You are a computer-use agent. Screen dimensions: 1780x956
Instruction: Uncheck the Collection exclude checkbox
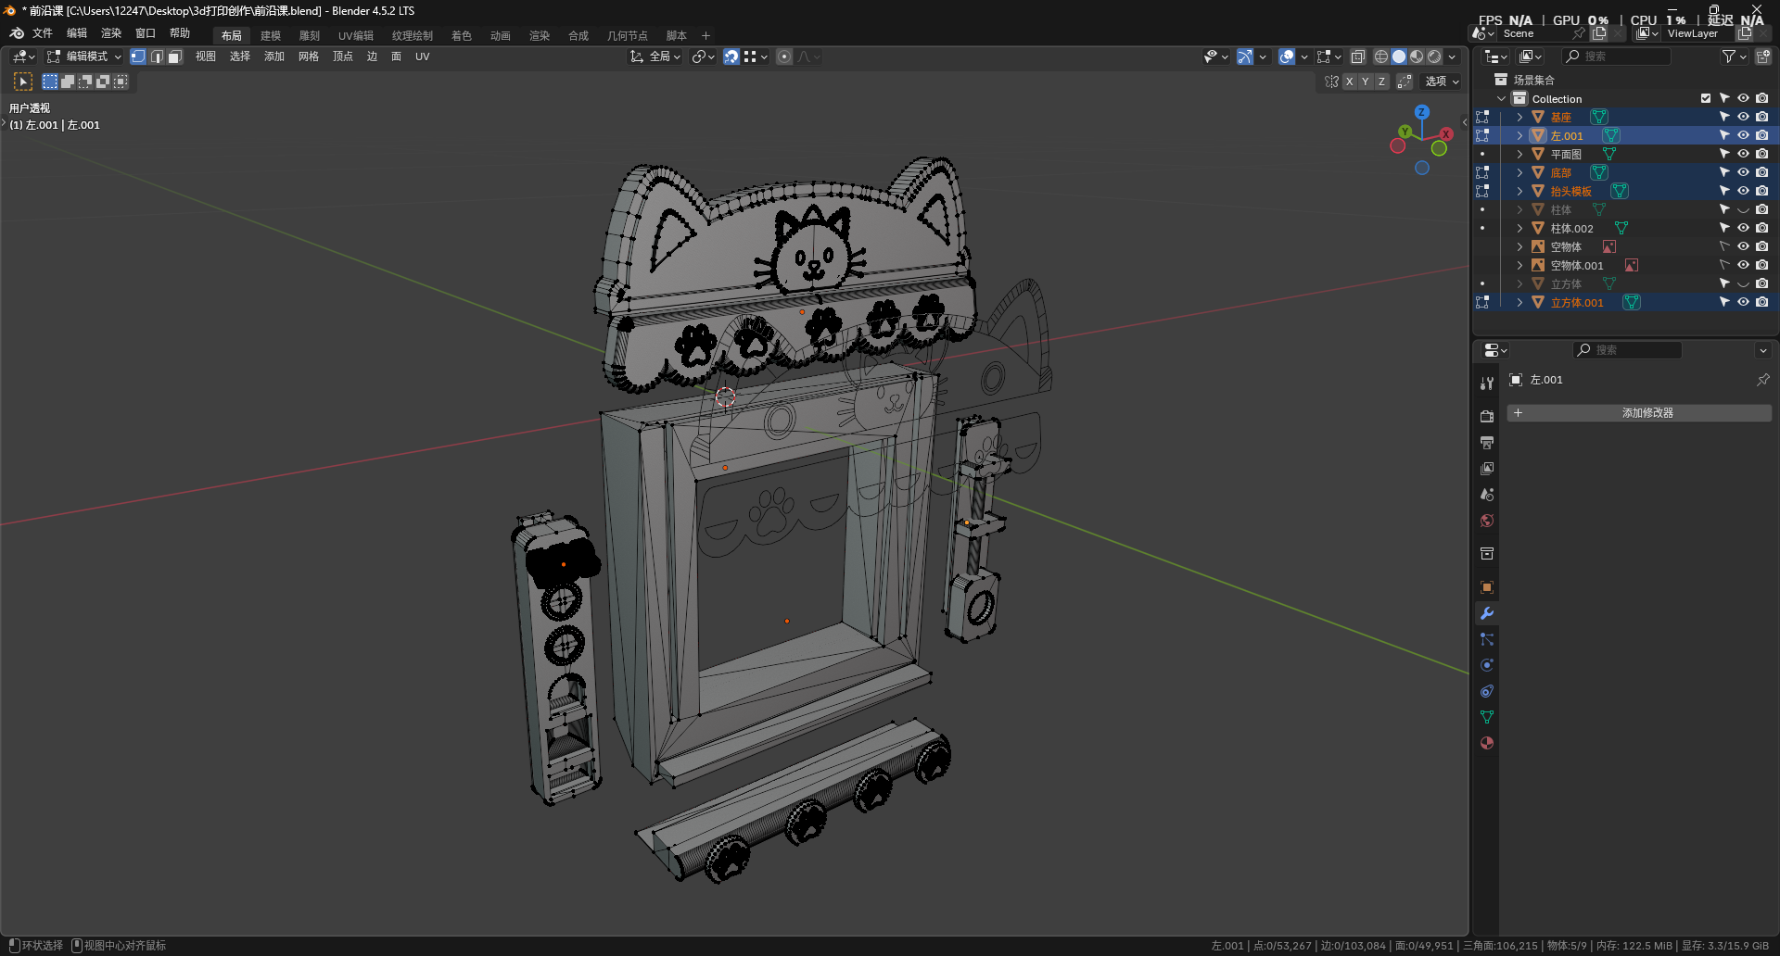1706,98
